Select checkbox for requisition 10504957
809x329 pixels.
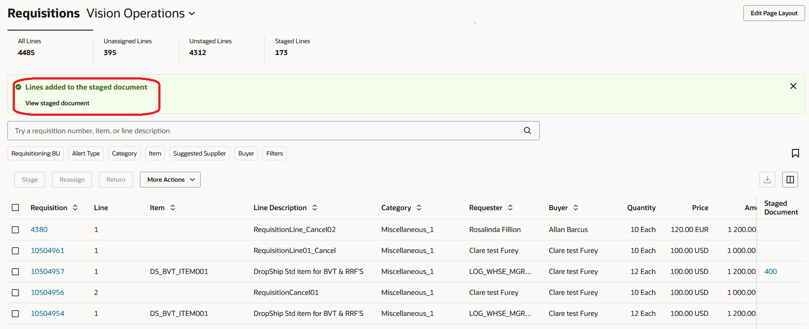pyautogui.click(x=15, y=272)
